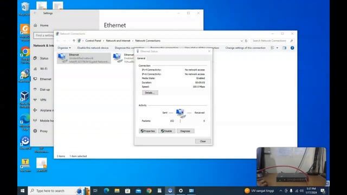Open Mobile hotspot in Settings sidebar

43,121
